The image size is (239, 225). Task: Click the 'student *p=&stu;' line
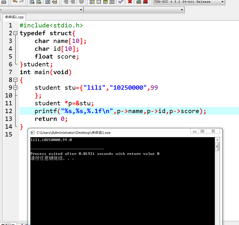tap(64, 103)
